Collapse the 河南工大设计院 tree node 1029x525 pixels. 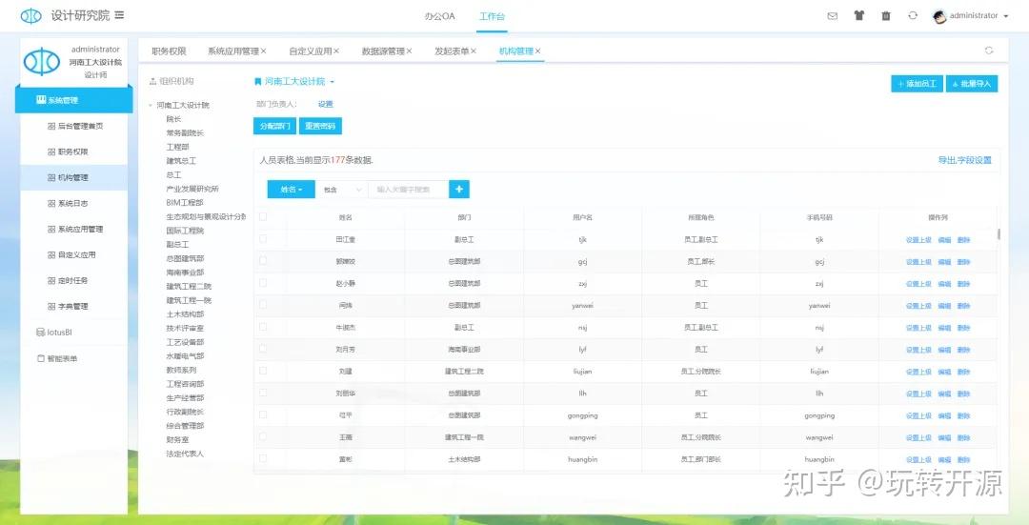pyautogui.click(x=150, y=106)
